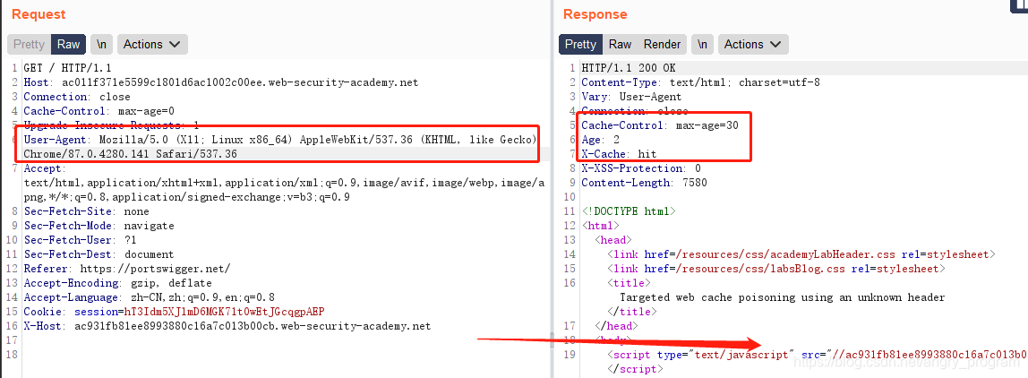
Task: Click the 'HTTP/1.1 200 OK' response status line
Action: (628, 68)
